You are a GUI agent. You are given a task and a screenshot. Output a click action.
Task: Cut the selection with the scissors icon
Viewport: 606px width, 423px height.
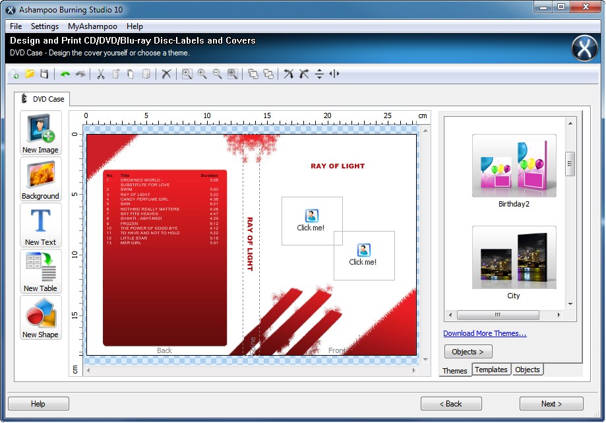(x=100, y=74)
